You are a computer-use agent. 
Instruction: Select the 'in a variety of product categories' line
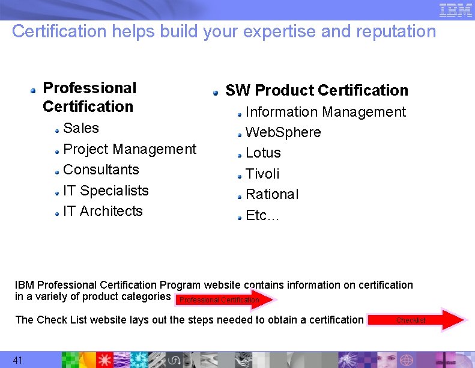pos(93,296)
